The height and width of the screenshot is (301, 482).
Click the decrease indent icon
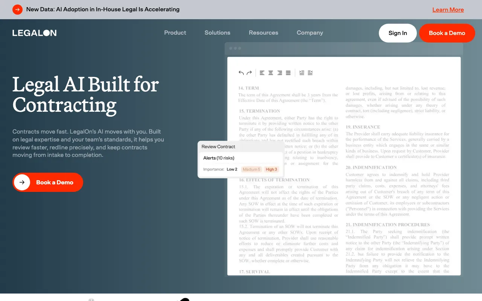(310, 73)
